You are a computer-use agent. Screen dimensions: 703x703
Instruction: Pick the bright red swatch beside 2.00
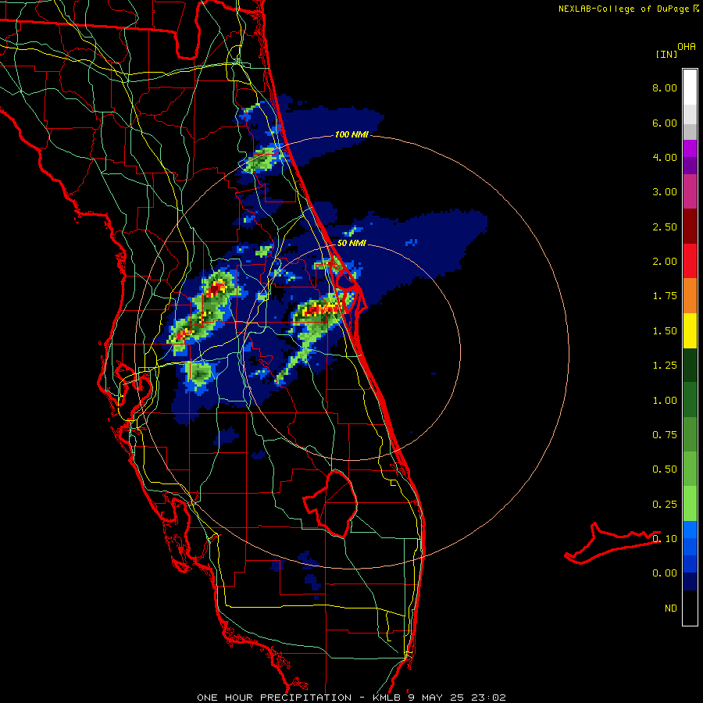tap(690, 261)
